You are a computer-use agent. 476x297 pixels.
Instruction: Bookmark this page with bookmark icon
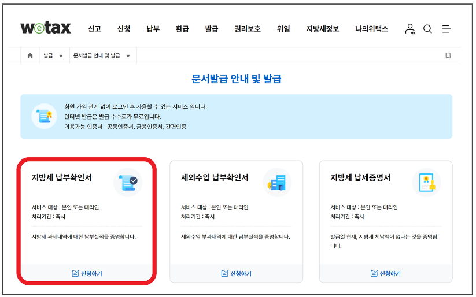448,55
